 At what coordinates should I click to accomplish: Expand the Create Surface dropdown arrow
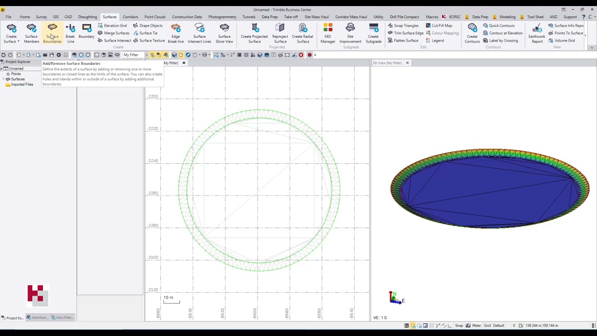[x=18, y=42]
